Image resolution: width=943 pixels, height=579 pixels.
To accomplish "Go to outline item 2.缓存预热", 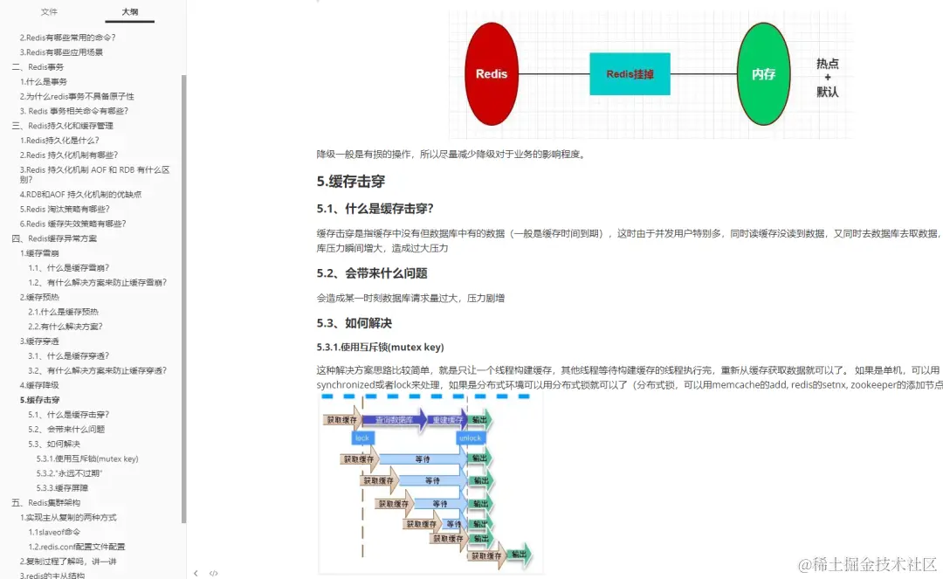I will pyautogui.click(x=39, y=297).
